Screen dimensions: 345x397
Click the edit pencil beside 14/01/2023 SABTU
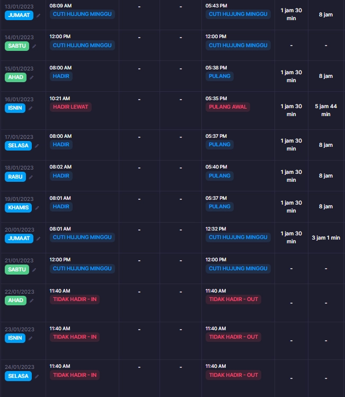coord(34,46)
